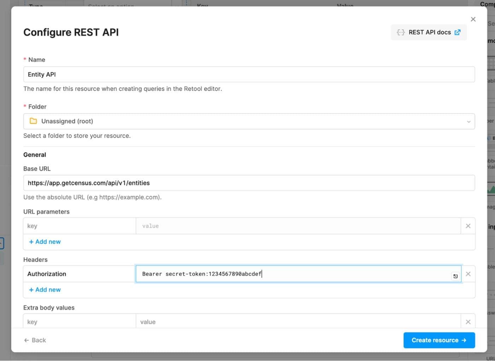495x362 pixels.
Task: Remove the Authorization header via its X icon
Action: tap(468, 274)
